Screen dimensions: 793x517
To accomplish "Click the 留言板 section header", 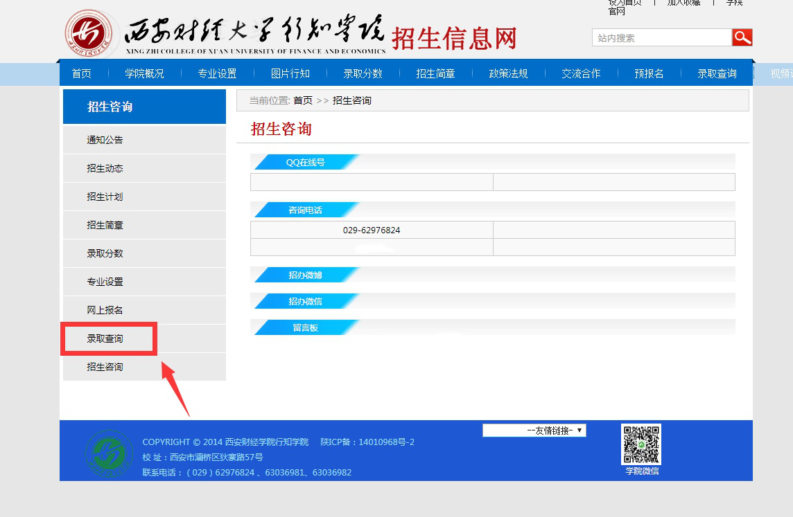I will tap(306, 327).
